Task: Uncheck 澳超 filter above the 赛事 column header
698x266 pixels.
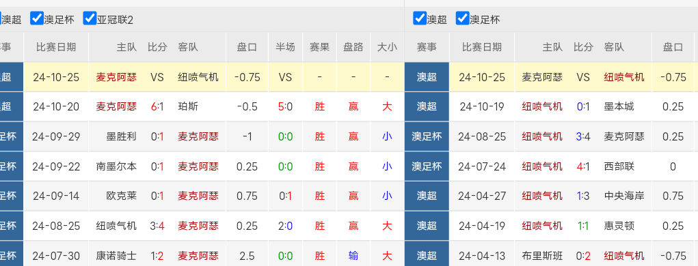Action: (420, 18)
